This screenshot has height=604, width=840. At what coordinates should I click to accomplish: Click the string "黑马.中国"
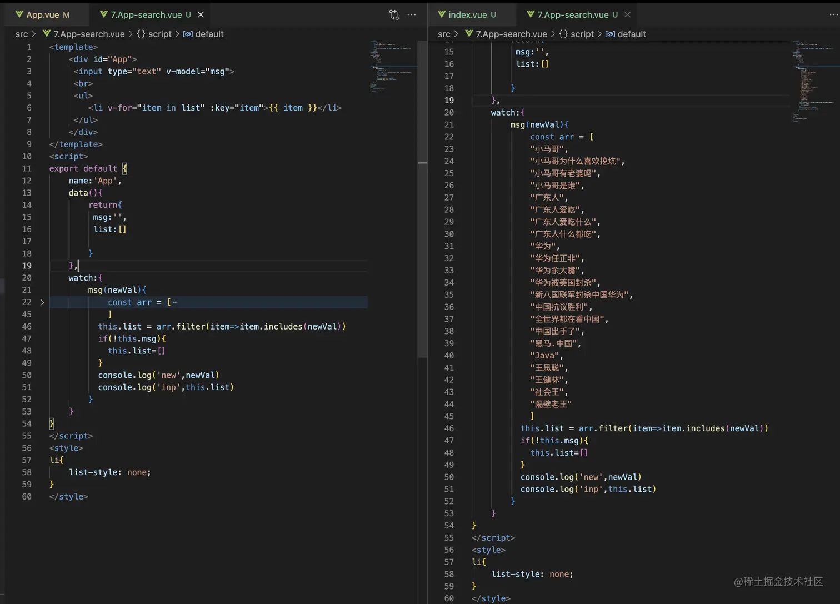[x=553, y=343]
